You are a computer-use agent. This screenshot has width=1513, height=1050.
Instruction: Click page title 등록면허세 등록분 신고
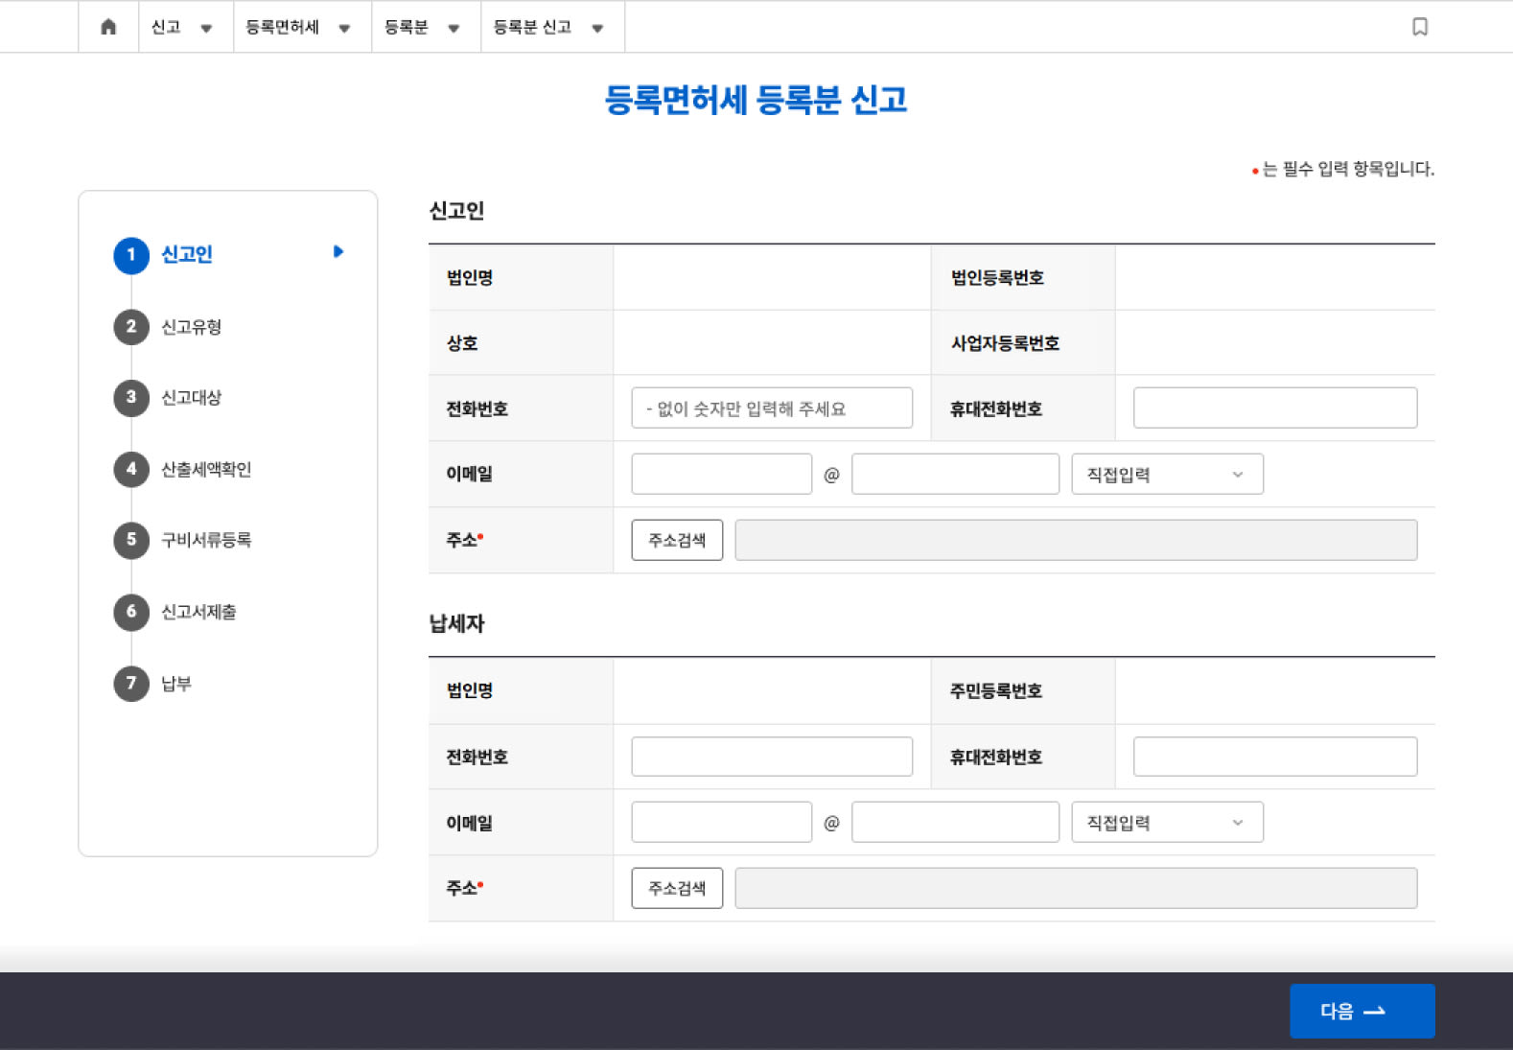tap(756, 100)
